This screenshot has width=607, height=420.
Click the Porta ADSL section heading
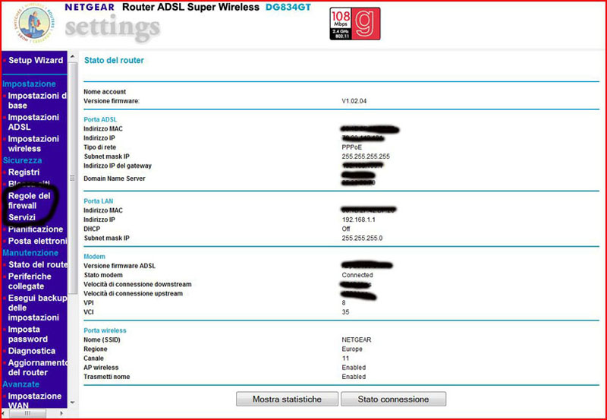coord(100,120)
